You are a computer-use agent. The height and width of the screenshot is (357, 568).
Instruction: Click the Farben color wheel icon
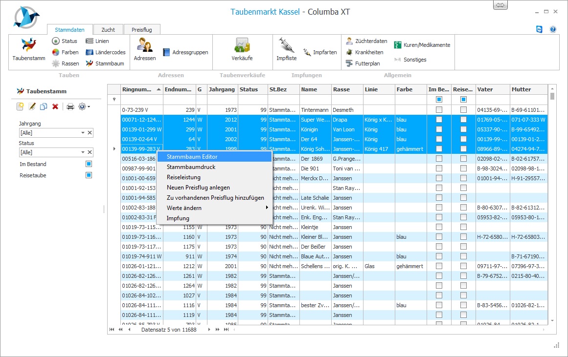(x=56, y=52)
